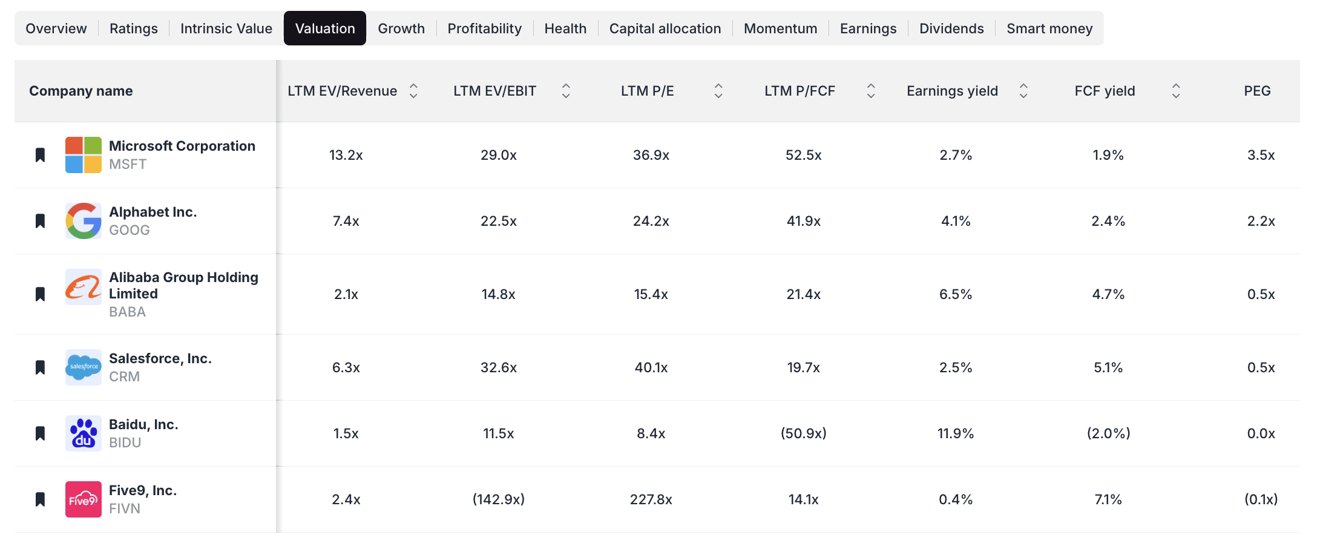Image resolution: width=1323 pixels, height=546 pixels.
Task: Click the Earnings yield sort chevron
Action: [x=1023, y=91]
